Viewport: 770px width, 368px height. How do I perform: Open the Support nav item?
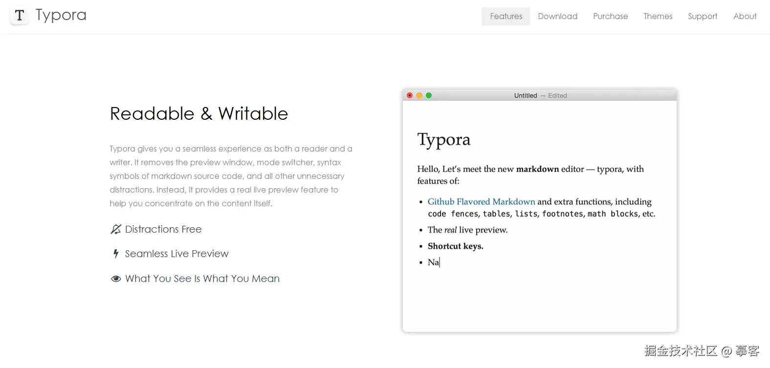coord(703,16)
